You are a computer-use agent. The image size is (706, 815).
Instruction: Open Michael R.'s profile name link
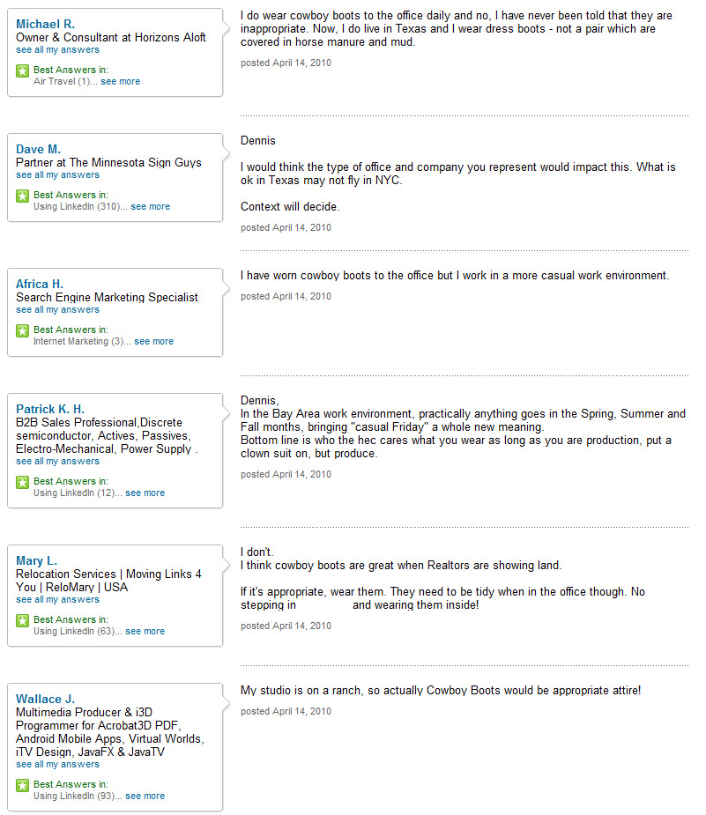45,24
